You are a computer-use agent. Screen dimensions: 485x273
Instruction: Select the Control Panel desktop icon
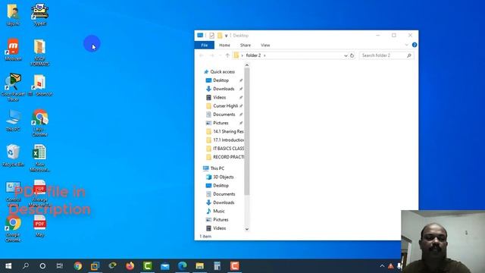[13, 194]
